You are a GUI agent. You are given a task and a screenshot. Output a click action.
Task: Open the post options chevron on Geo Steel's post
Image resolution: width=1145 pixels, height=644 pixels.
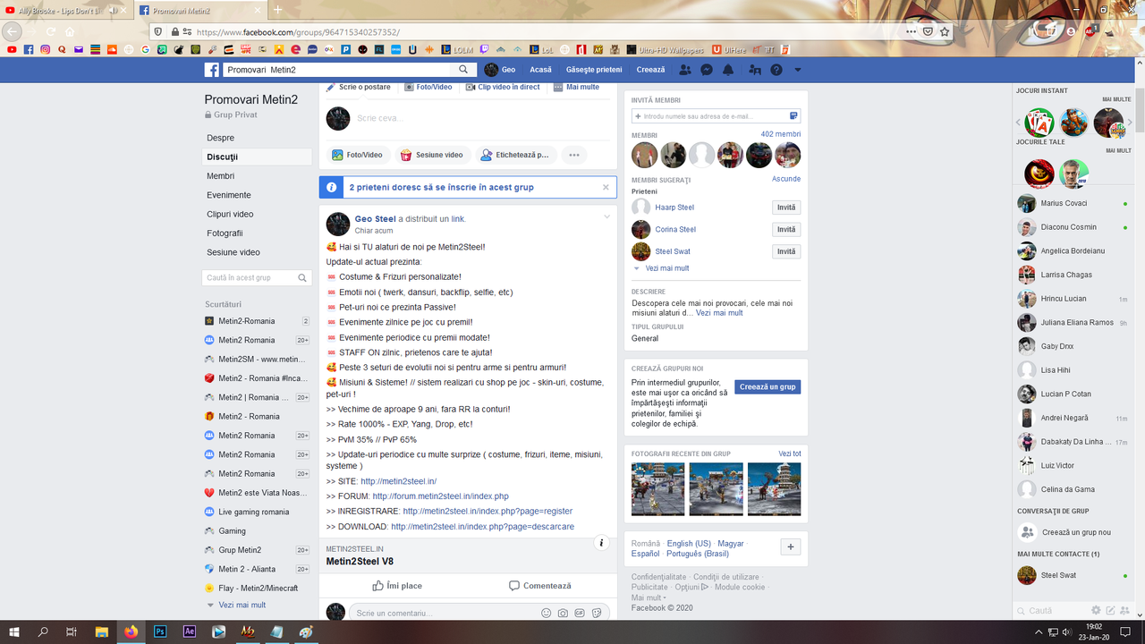[x=607, y=217]
